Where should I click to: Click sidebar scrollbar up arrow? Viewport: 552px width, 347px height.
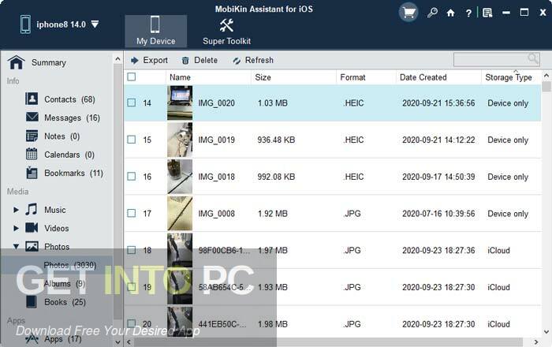118,59
